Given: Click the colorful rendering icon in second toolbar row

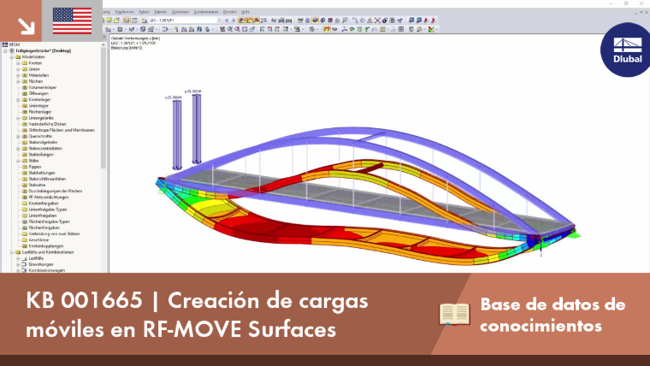Looking at the screenshot, I should [352, 29].
